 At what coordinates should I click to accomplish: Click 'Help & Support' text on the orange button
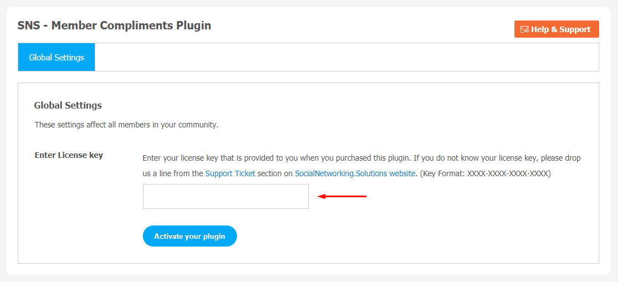point(561,29)
